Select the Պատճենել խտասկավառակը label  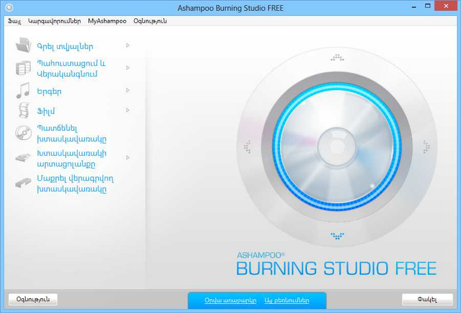pos(72,134)
